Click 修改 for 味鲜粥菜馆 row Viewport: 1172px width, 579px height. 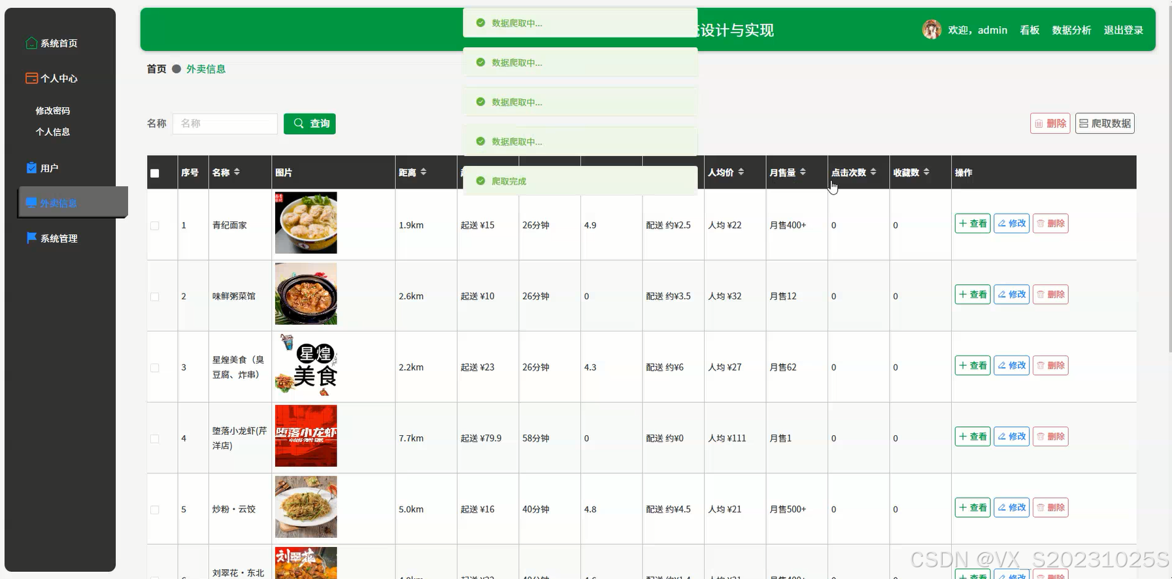pyautogui.click(x=1012, y=295)
